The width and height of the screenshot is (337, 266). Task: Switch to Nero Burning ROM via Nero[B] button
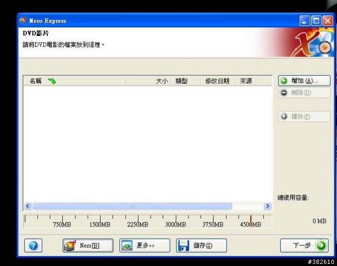[x=88, y=245]
